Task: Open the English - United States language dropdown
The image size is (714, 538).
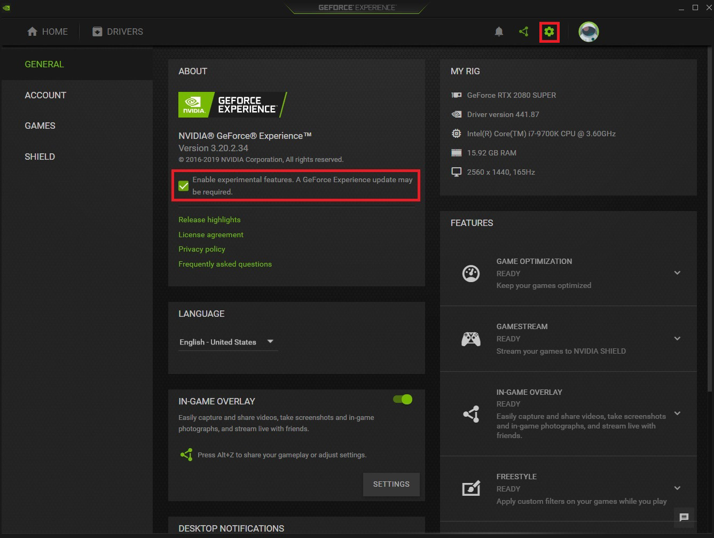Action: pyautogui.click(x=228, y=342)
